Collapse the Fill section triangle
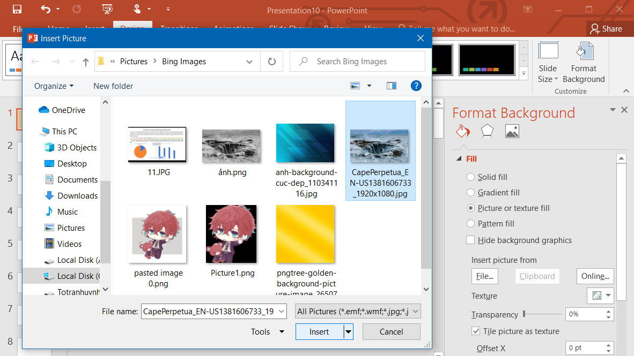This screenshot has width=634, height=356. [x=459, y=158]
